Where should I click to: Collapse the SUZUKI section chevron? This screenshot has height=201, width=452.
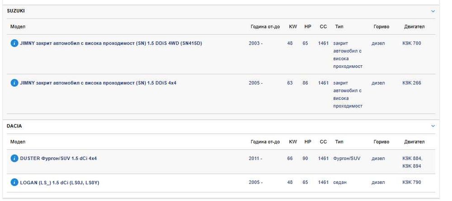coord(433,11)
